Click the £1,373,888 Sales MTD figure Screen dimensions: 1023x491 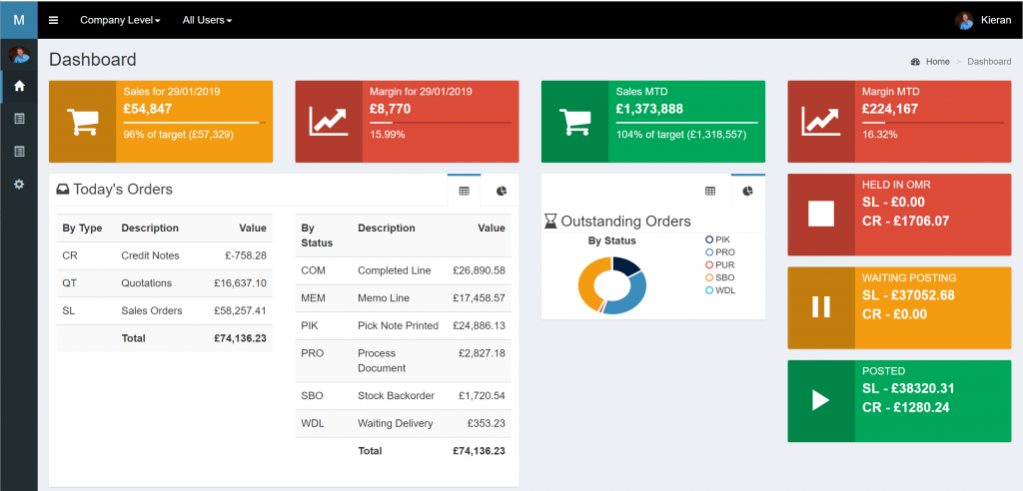[649, 109]
